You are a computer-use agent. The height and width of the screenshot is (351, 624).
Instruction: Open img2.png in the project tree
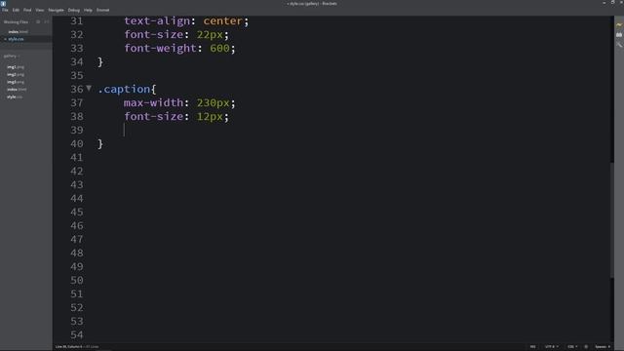coord(16,74)
